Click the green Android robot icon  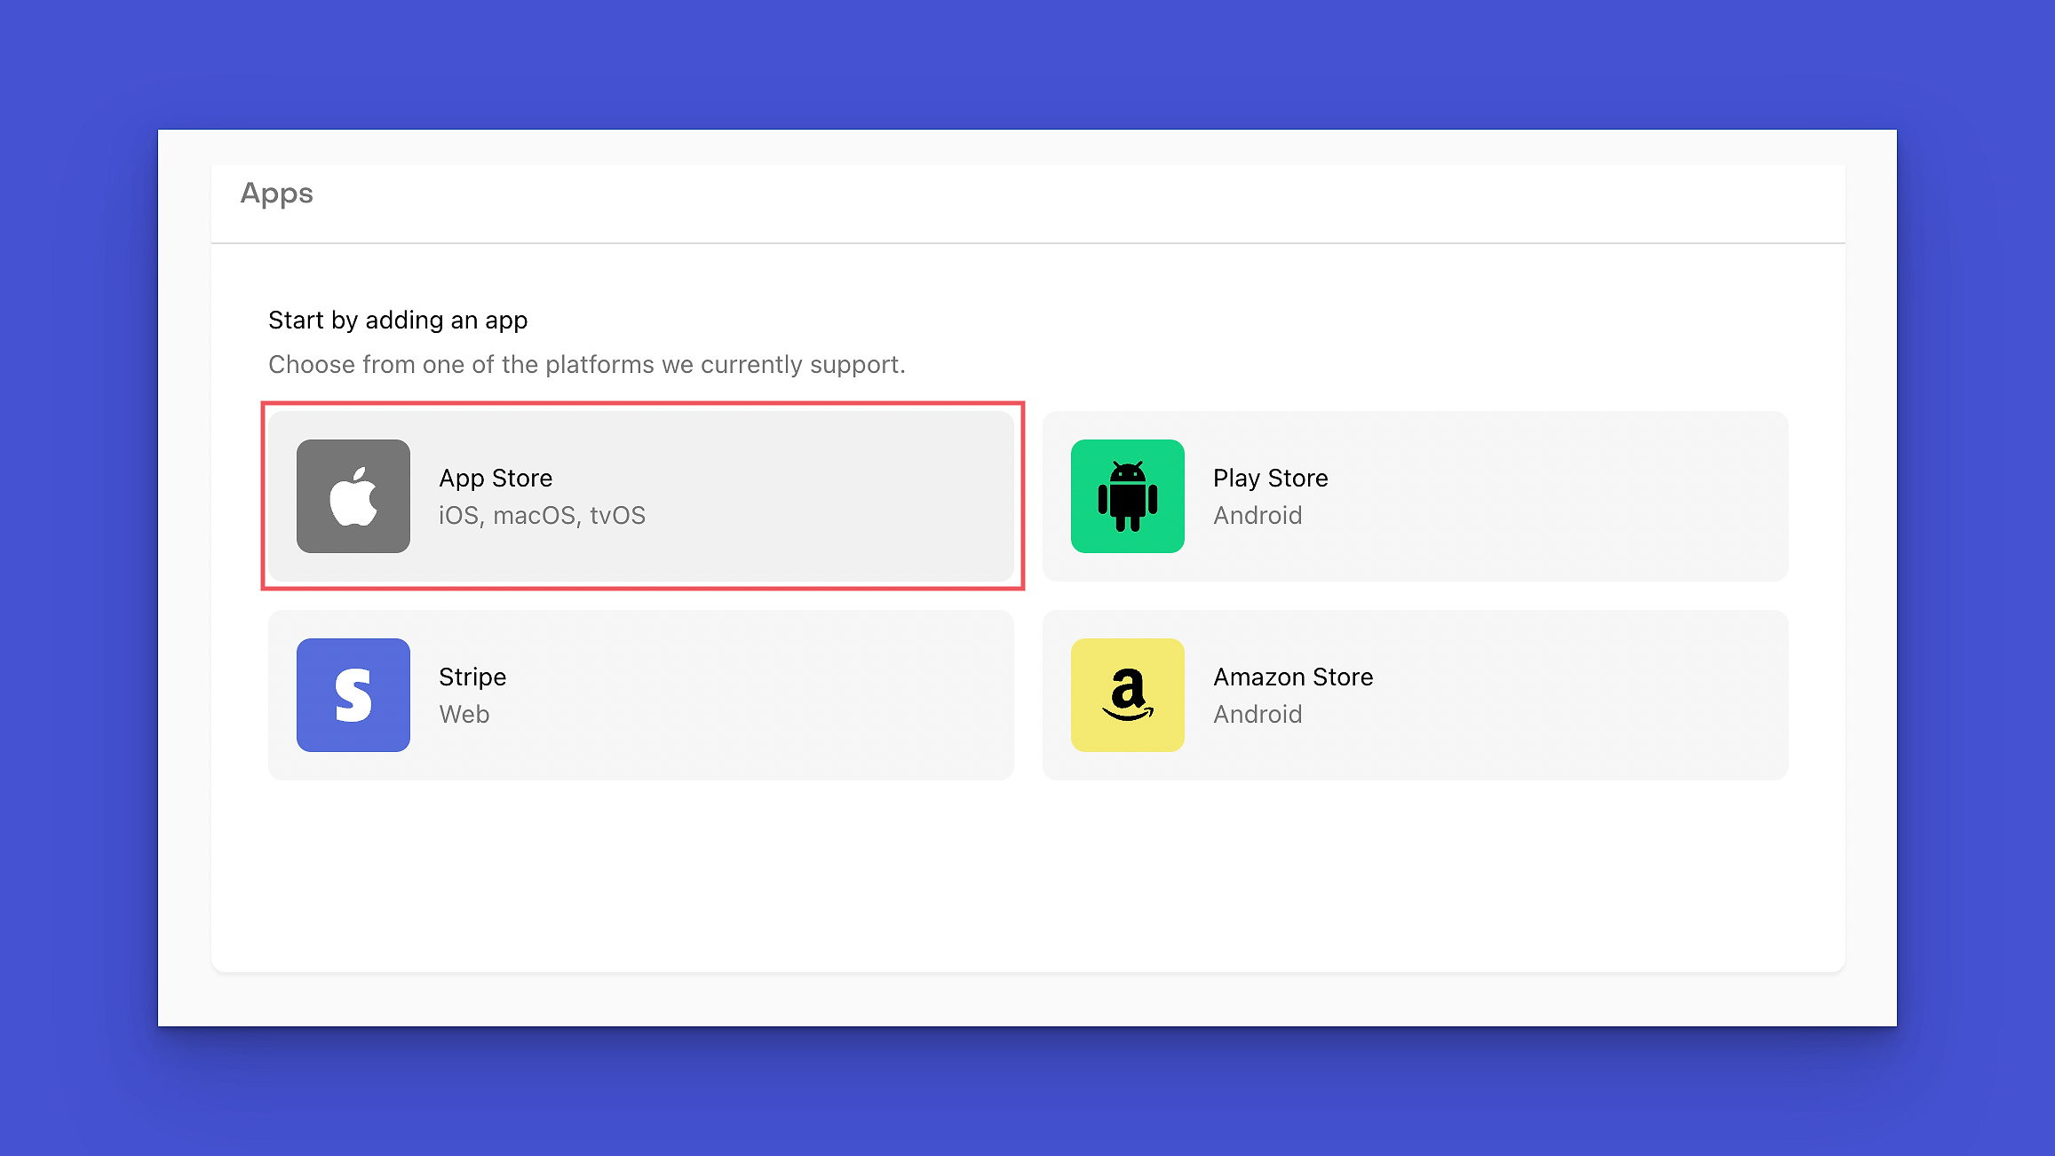coord(1128,496)
